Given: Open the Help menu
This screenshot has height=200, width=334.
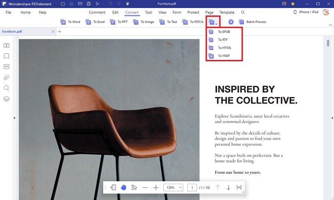Looking at the screenshot, I should [43, 12].
